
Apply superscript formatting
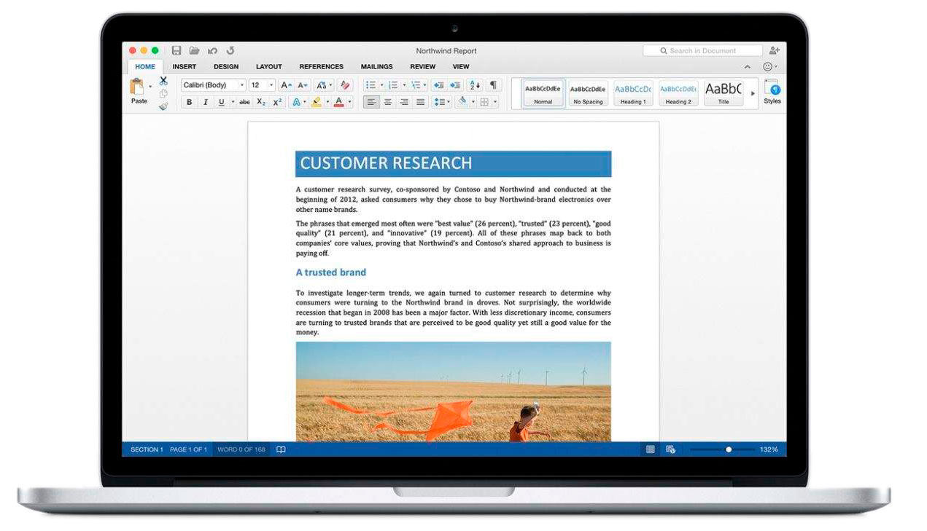277,102
